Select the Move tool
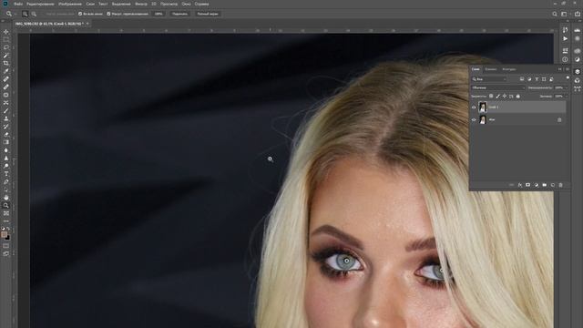583x328 pixels. tap(6, 32)
